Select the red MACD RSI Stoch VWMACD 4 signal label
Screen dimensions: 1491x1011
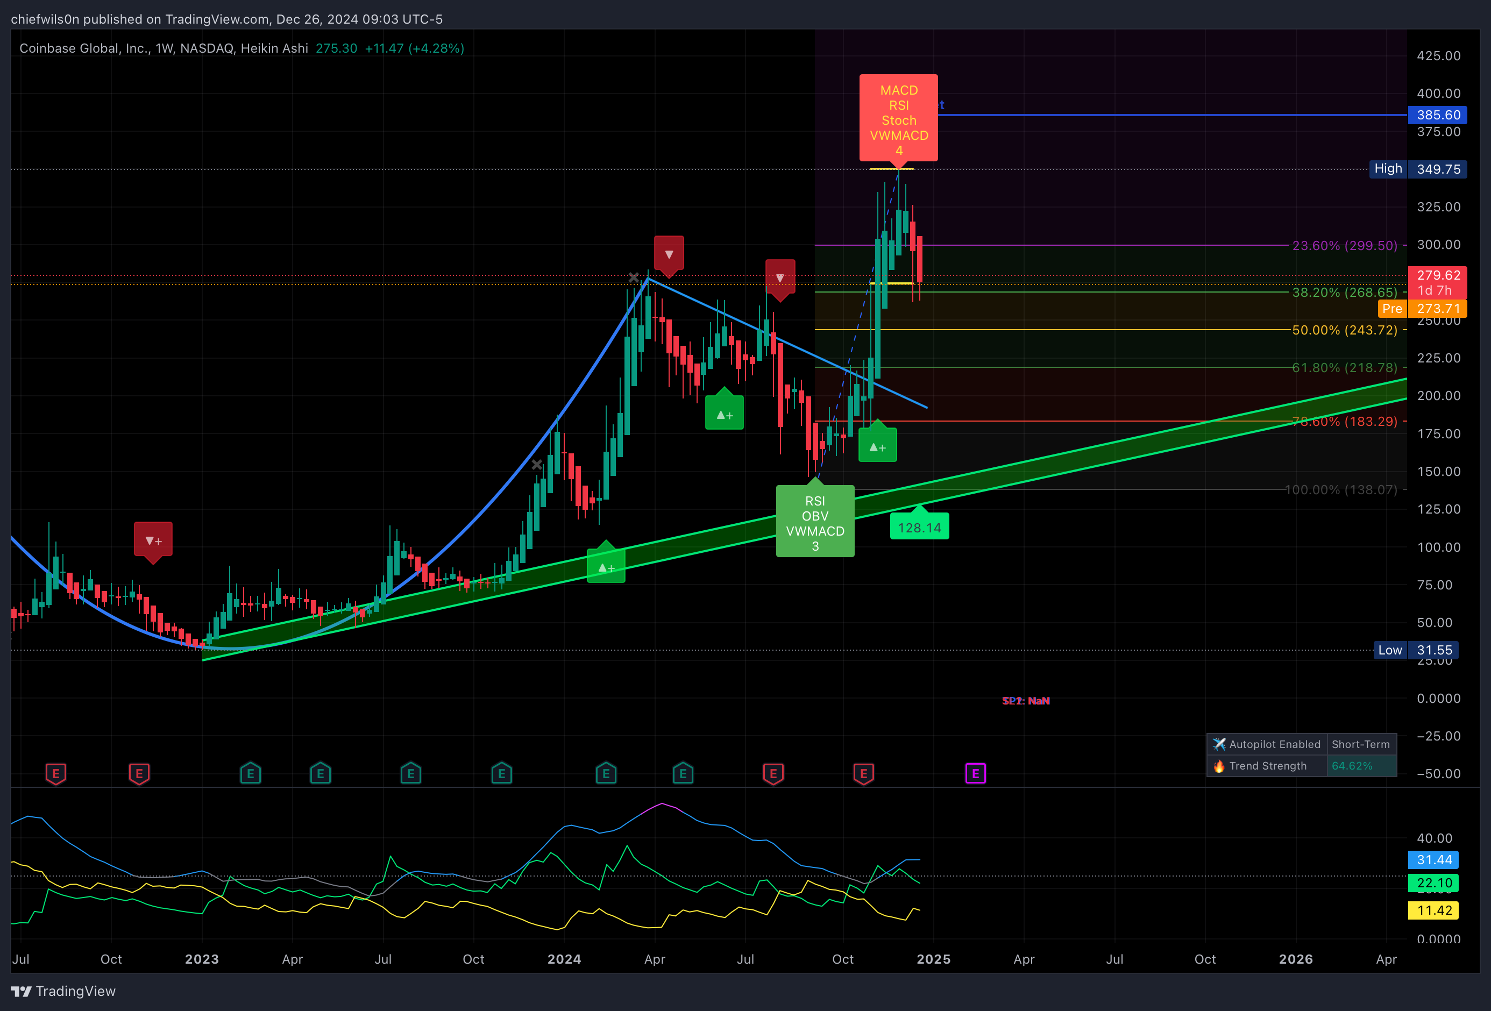[x=898, y=119]
